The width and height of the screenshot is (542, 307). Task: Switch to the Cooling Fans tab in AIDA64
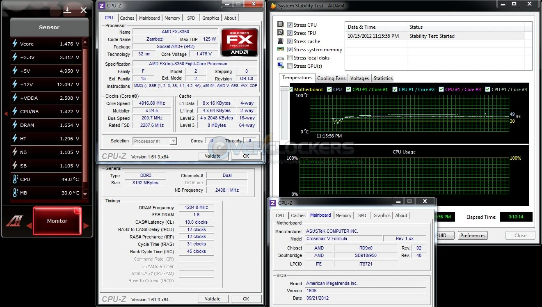pos(332,78)
